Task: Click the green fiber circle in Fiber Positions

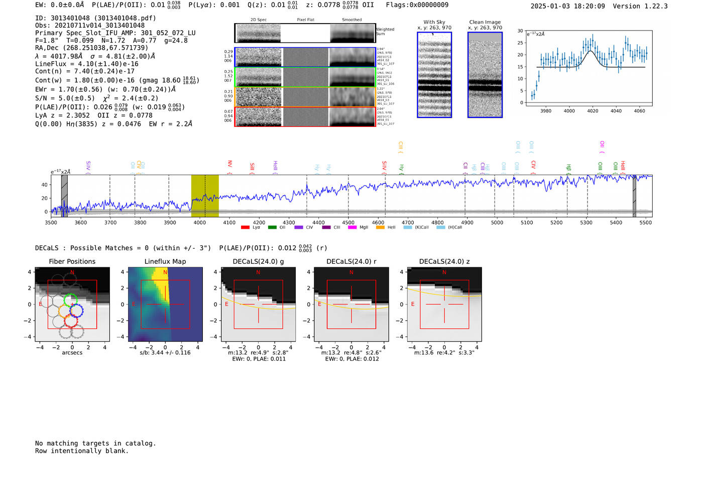Action: tap(70, 300)
